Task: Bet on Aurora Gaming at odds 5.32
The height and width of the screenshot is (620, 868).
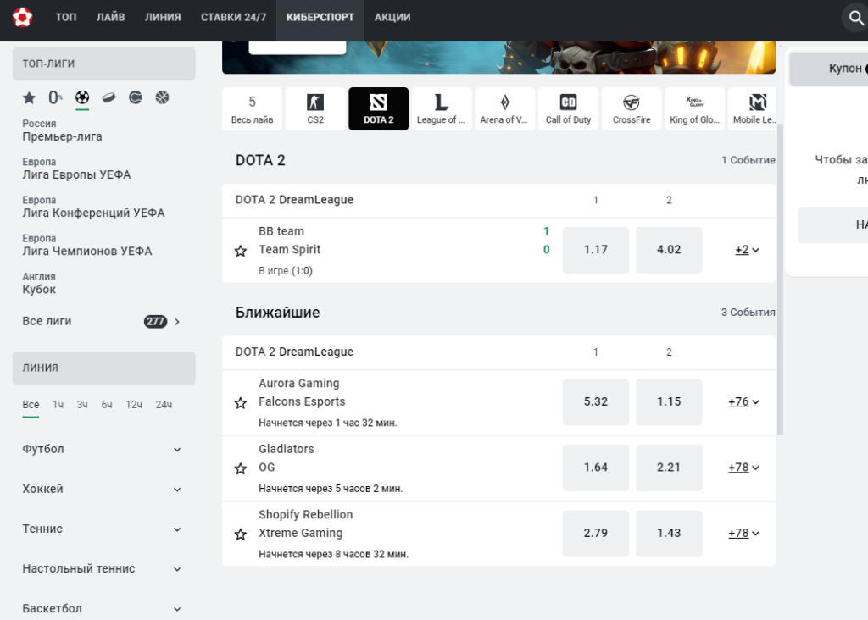Action: click(596, 402)
